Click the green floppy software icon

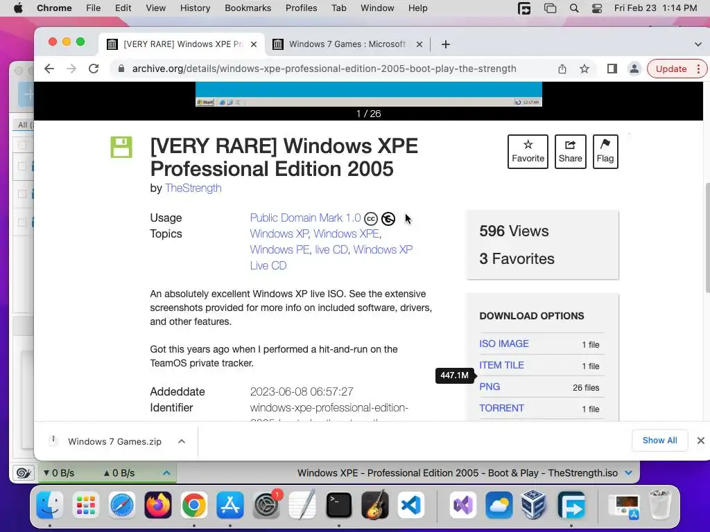pos(121,147)
